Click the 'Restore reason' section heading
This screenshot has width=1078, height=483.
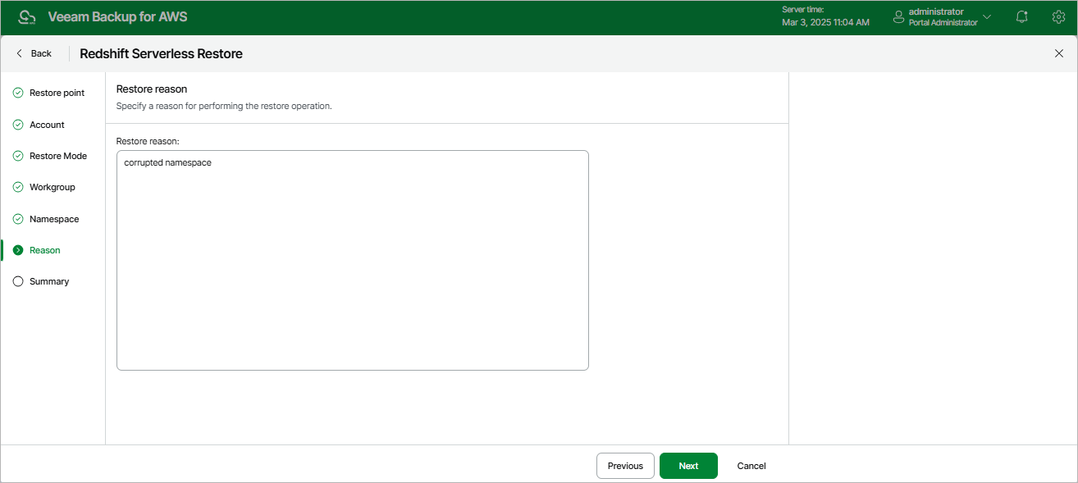[152, 89]
